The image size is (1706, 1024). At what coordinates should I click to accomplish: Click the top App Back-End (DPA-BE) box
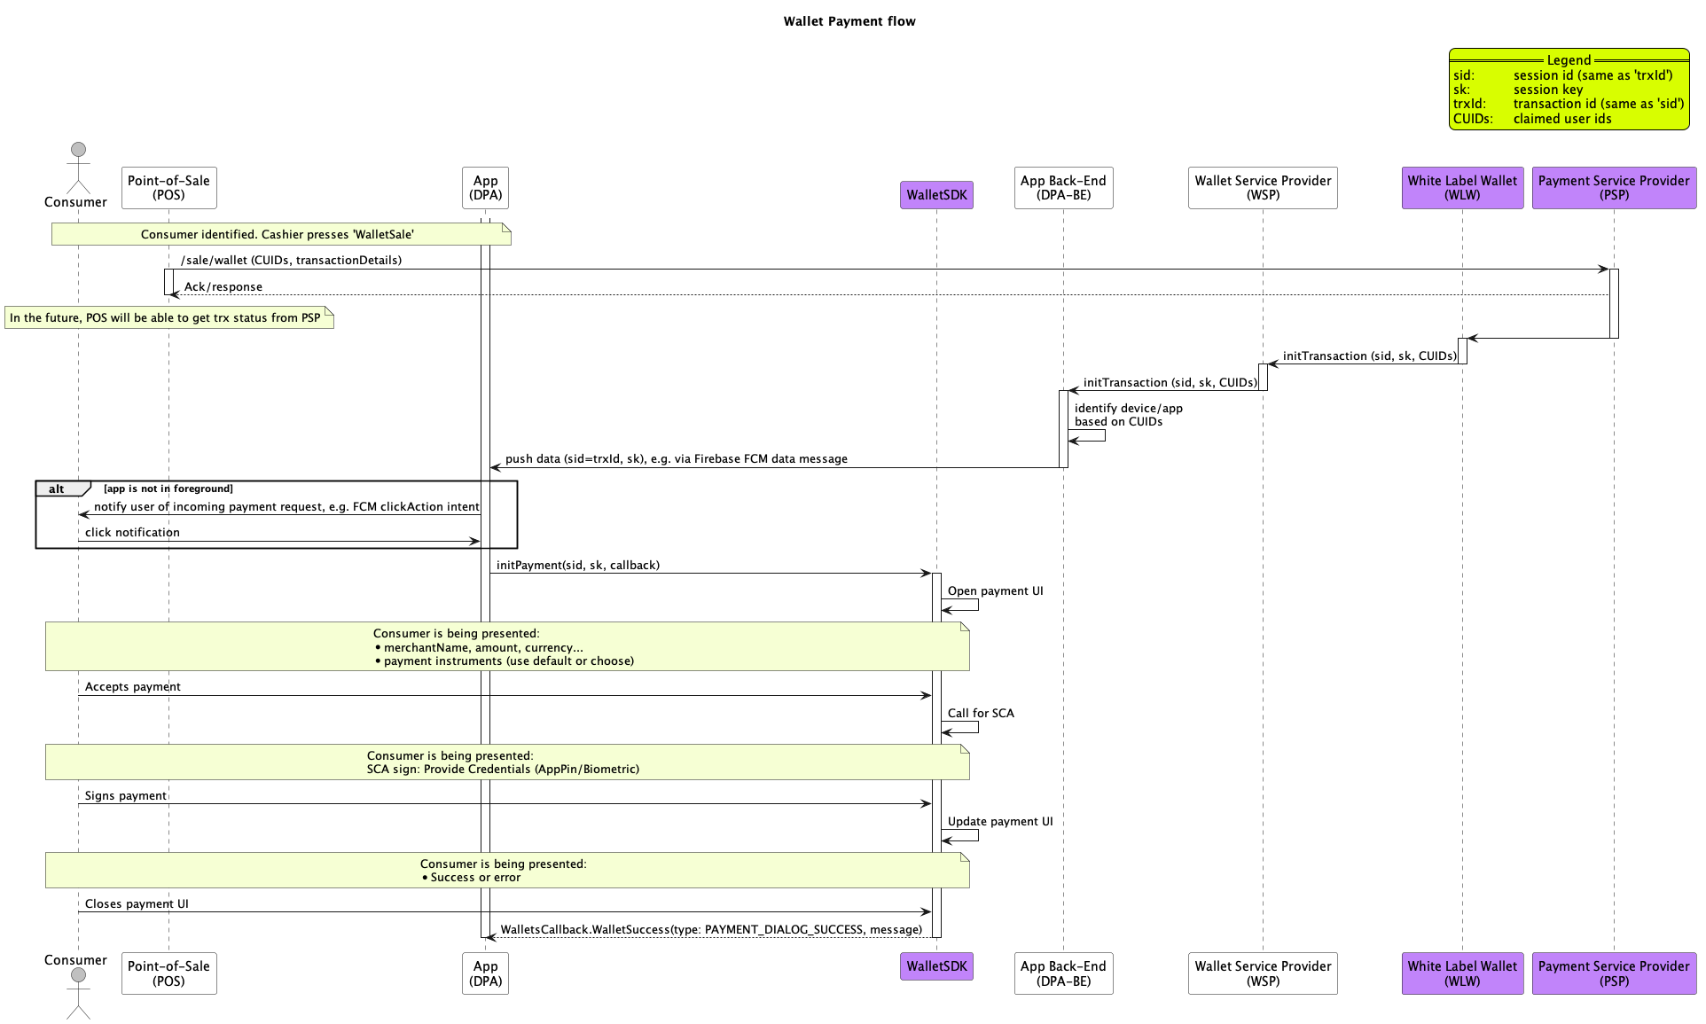click(1063, 188)
